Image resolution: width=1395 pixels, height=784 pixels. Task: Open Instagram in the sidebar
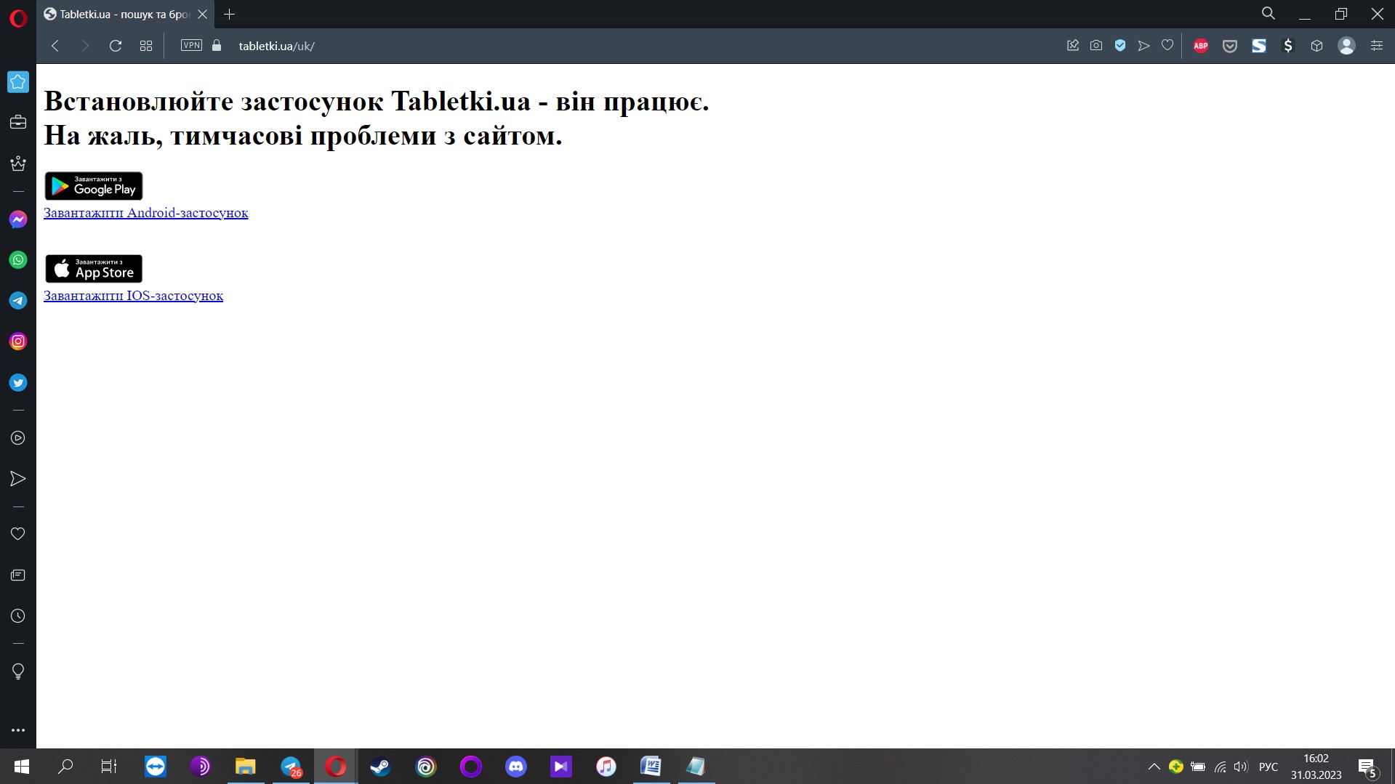tap(18, 342)
